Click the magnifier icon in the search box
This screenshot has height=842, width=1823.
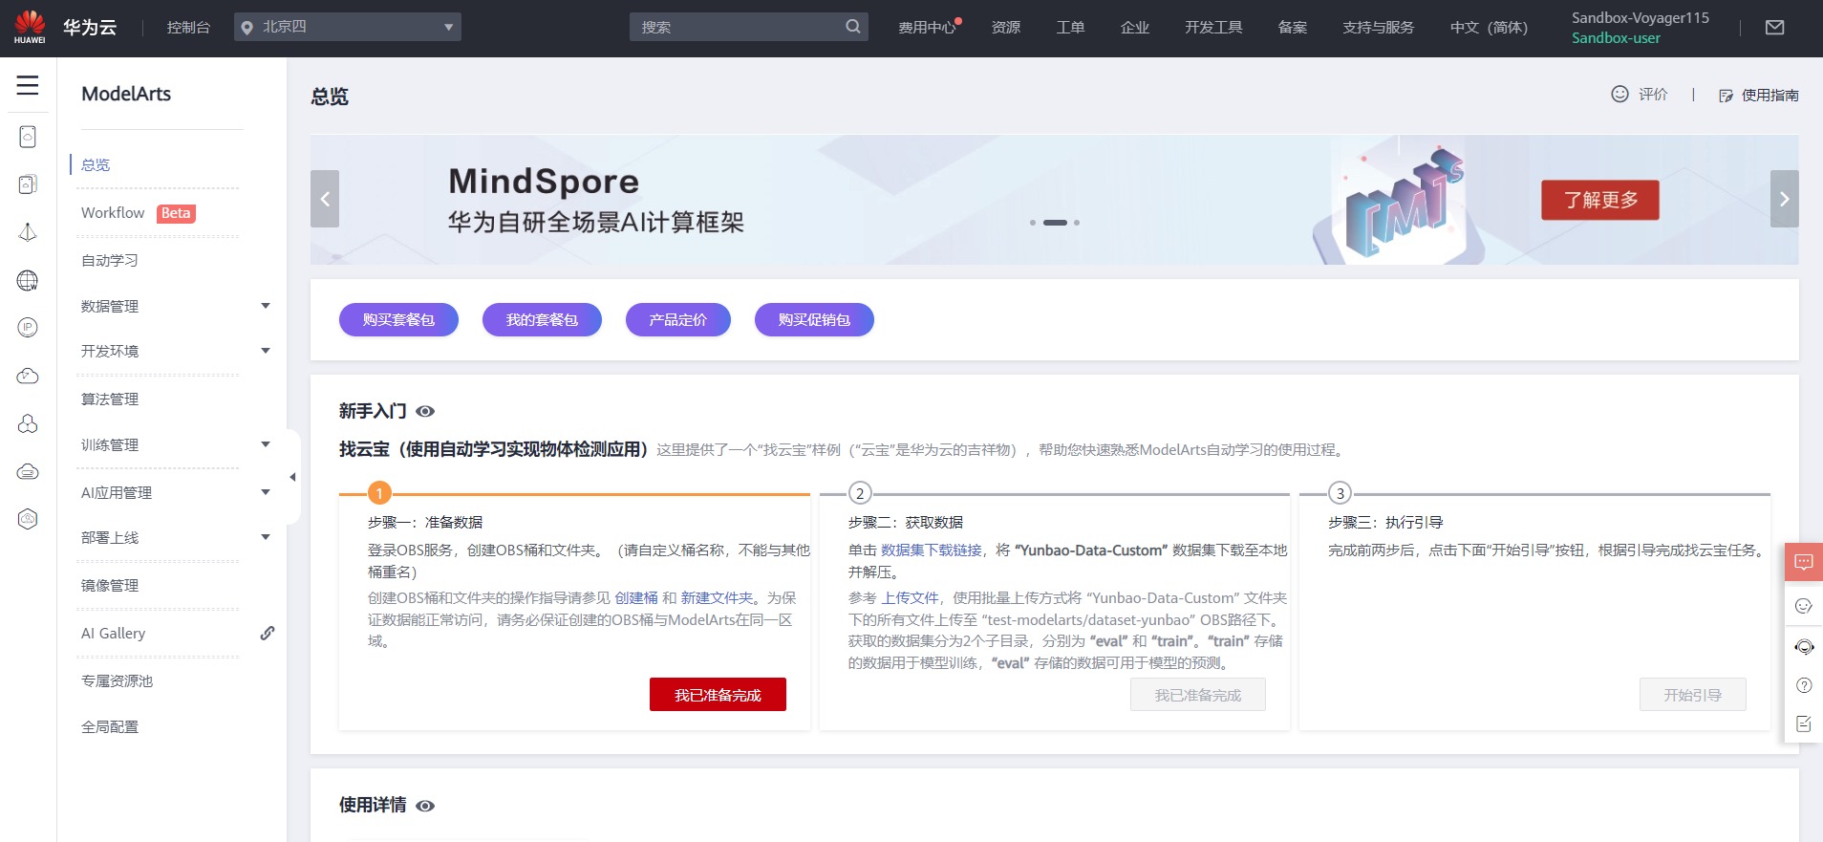[852, 27]
